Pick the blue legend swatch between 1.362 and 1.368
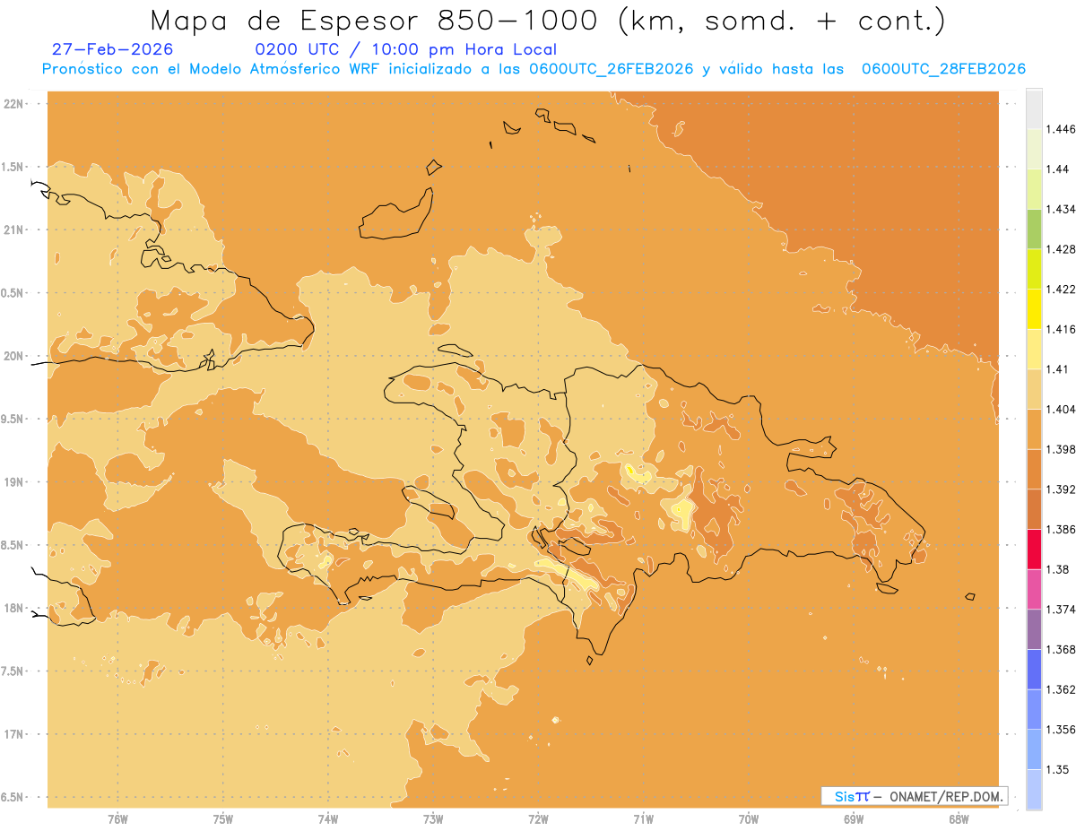This screenshot has height=831, width=1076. (1034, 670)
